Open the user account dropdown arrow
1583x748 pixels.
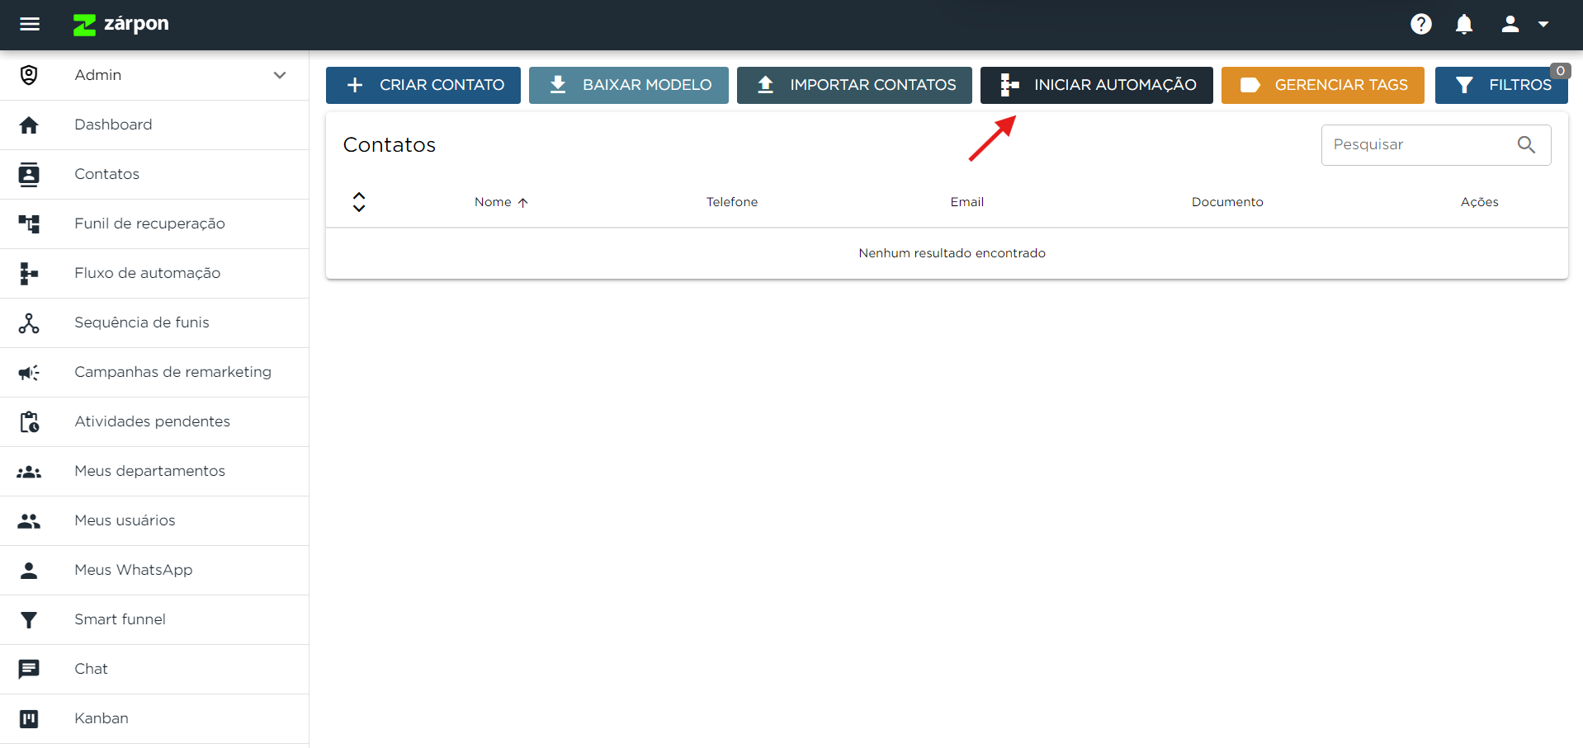tap(1543, 24)
